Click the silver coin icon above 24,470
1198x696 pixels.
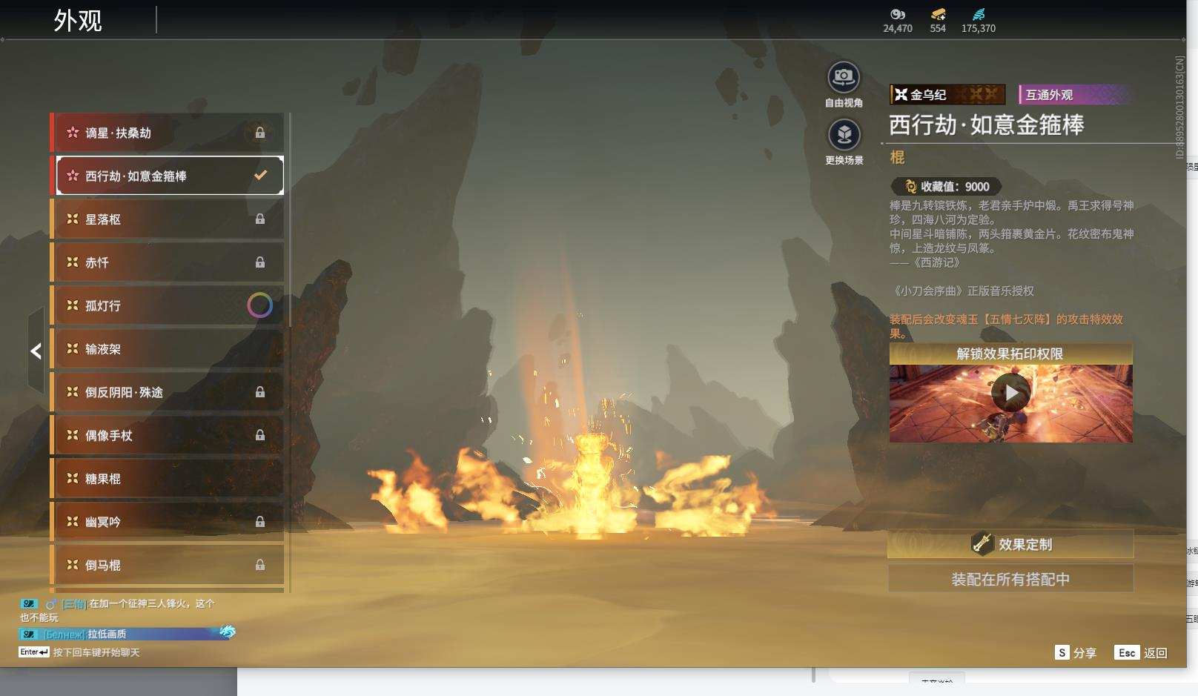898,14
